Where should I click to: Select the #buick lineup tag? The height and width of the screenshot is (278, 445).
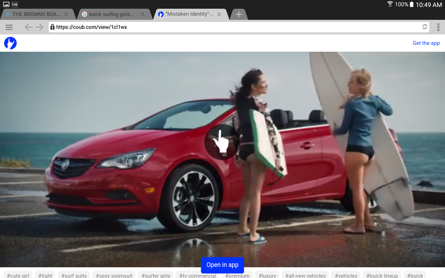(382, 275)
